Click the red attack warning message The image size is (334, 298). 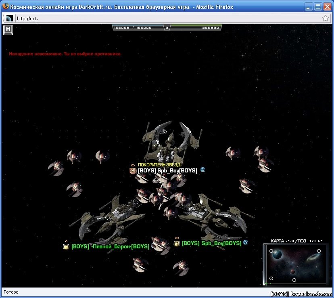tap(65, 54)
